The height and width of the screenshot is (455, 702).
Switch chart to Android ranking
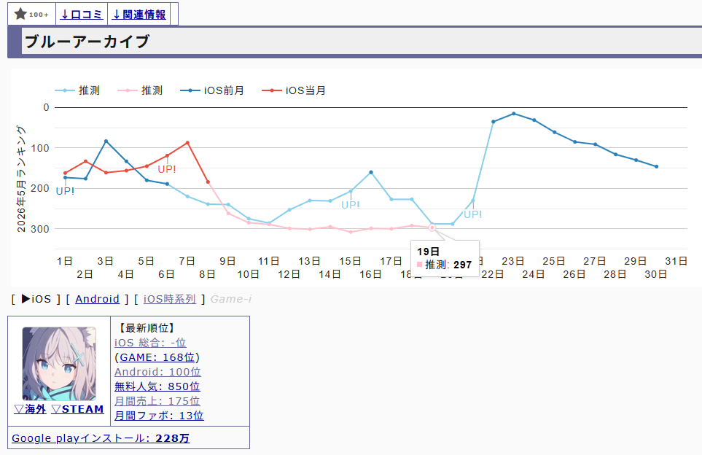97,299
